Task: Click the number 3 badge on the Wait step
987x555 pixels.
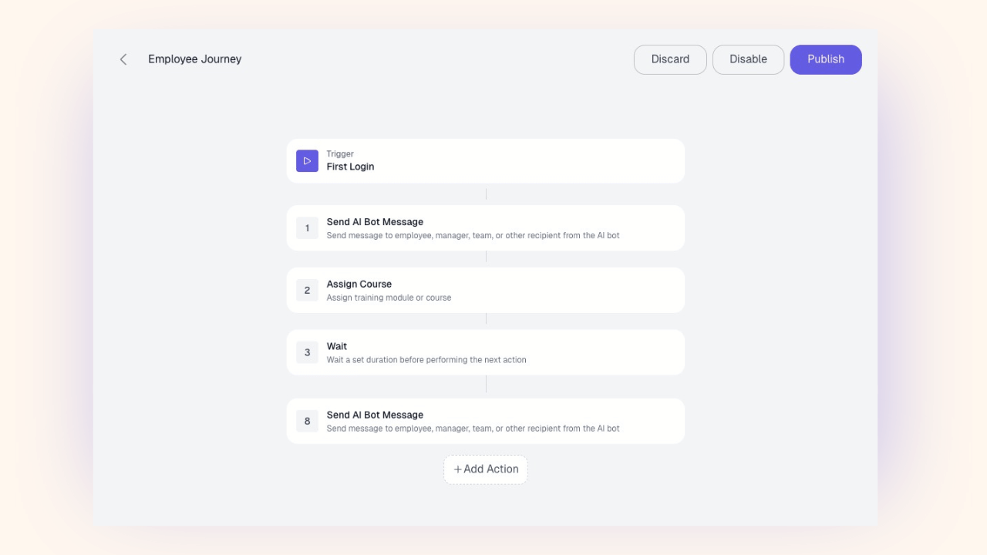Action: [x=307, y=351]
